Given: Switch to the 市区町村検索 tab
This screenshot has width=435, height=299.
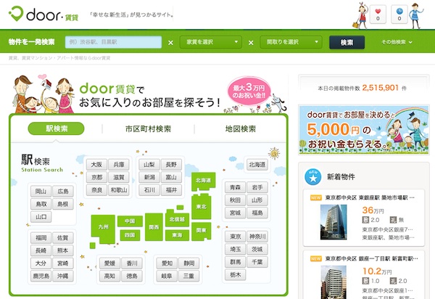Looking at the screenshot, I should click(x=148, y=128).
